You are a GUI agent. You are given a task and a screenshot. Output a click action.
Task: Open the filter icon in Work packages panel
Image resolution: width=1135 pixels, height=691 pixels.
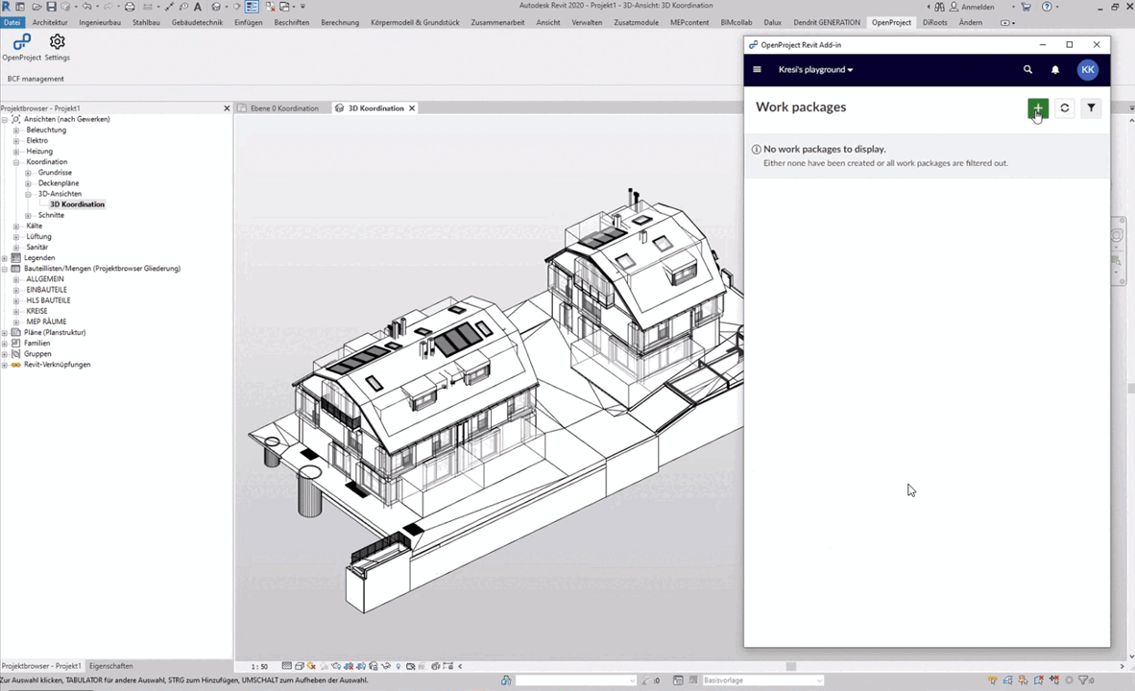click(1091, 107)
